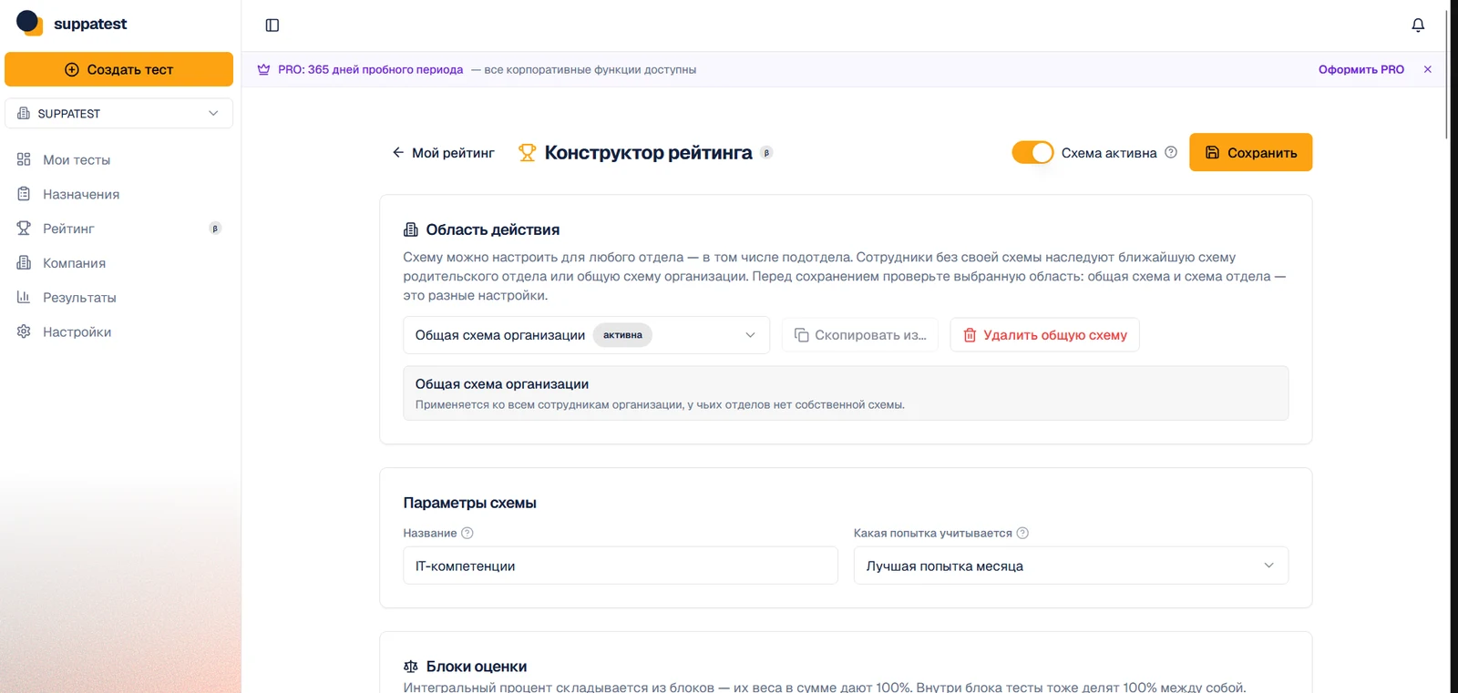The height and width of the screenshot is (693, 1458).
Task: Open Мои тесты section
Action: (77, 159)
